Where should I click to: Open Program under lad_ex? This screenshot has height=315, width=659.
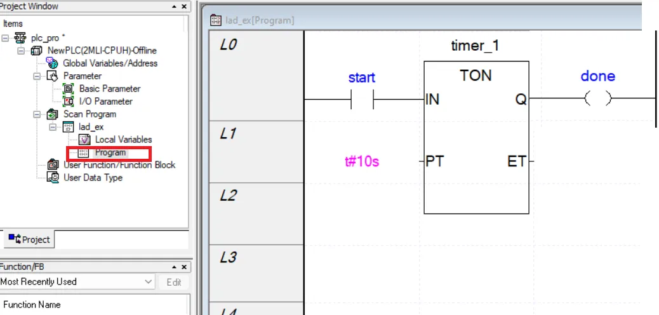110,152
